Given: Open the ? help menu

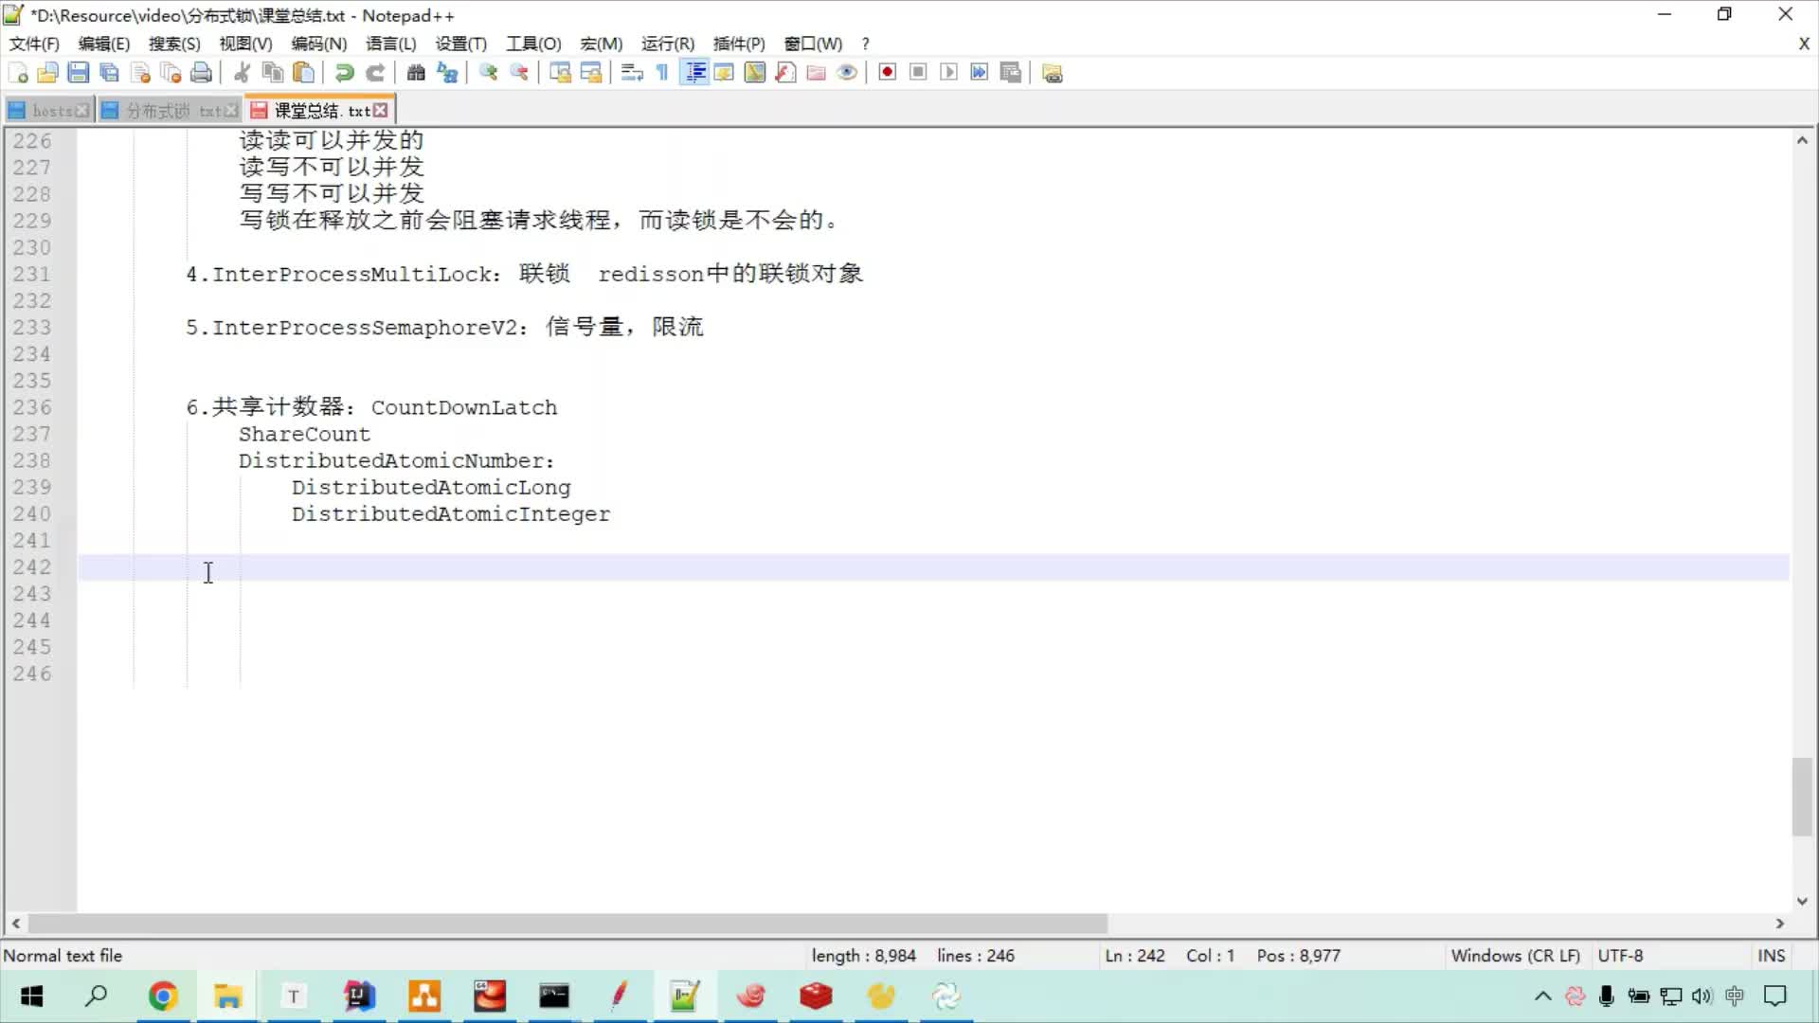Looking at the screenshot, I should click(865, 44).
